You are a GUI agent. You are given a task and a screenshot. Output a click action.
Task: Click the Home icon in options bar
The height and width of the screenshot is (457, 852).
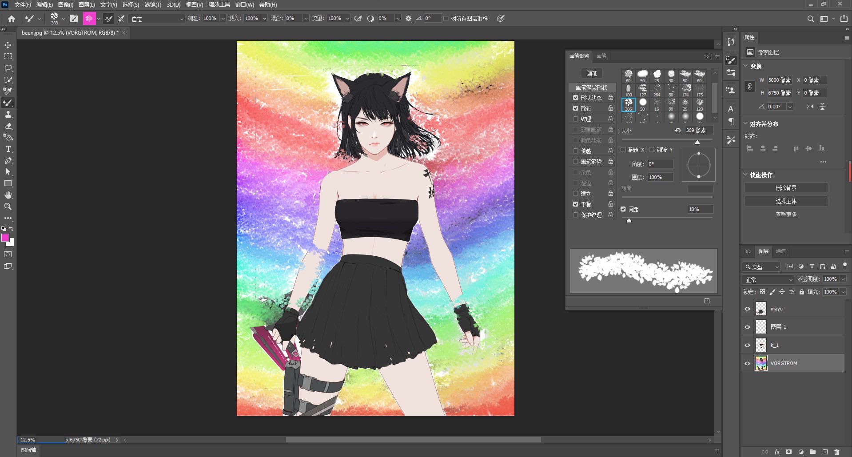coord(12,19)
